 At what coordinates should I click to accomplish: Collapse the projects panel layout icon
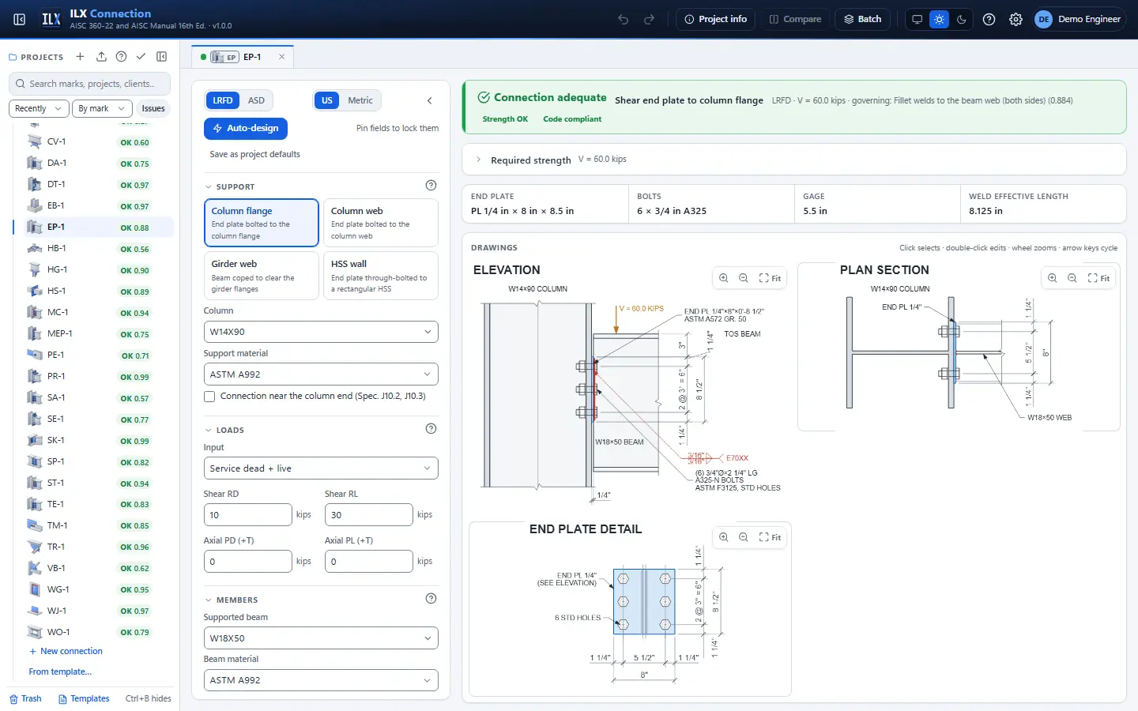[x=162, y=57]
